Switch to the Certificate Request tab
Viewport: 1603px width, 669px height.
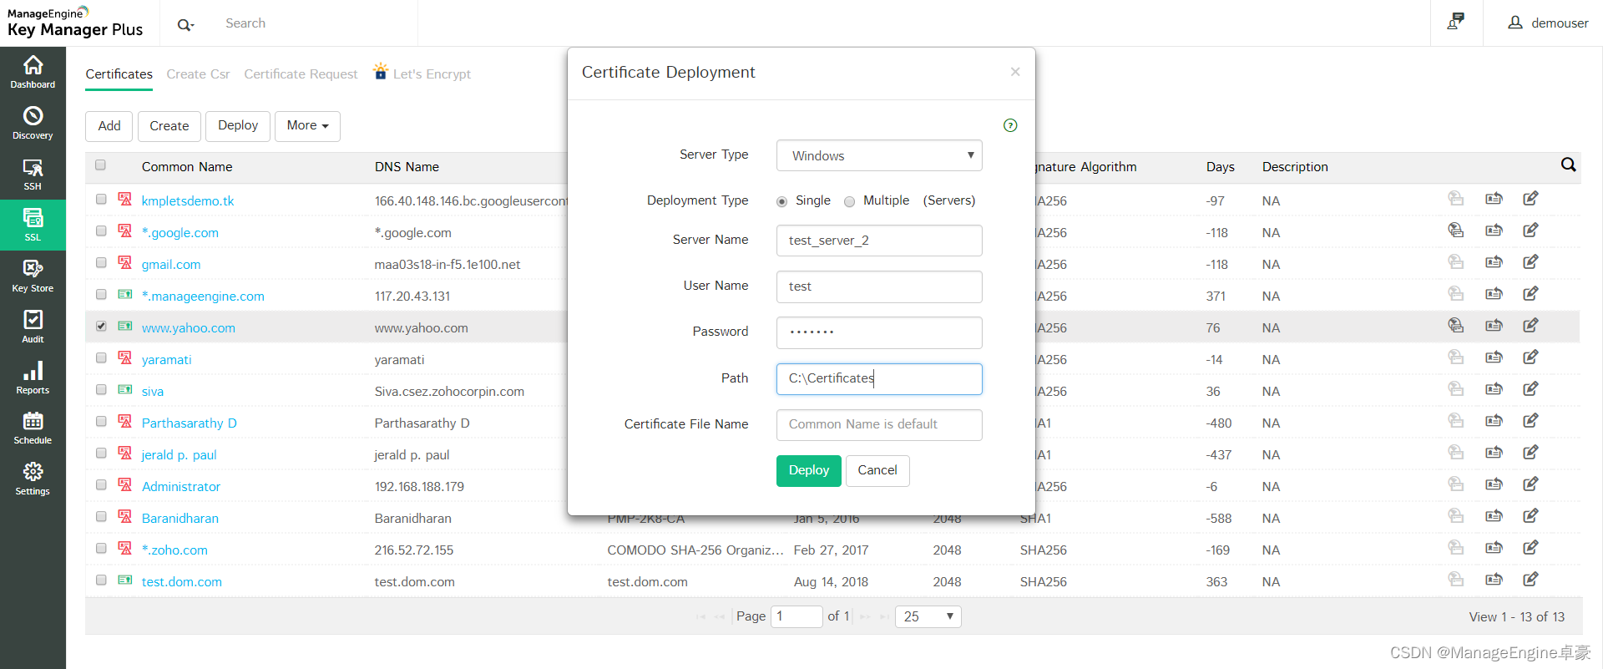(301, 74)
